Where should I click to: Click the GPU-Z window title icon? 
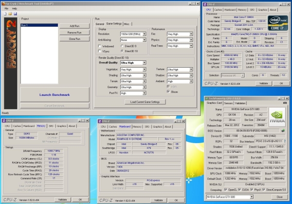206,98
